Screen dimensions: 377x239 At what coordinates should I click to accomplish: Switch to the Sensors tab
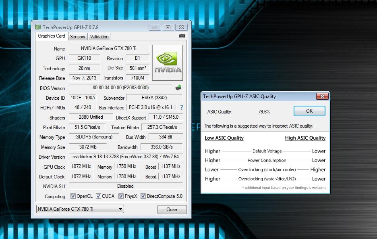pos(78,37)
